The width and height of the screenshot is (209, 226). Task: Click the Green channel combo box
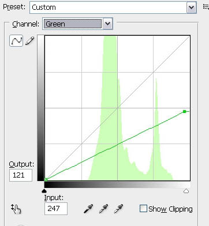click(x=77, y=24)
